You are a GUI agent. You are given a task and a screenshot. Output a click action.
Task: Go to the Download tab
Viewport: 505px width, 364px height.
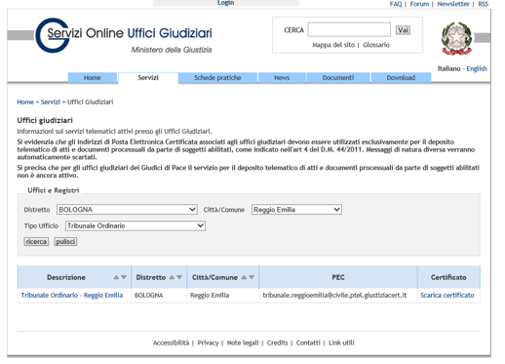401,78
